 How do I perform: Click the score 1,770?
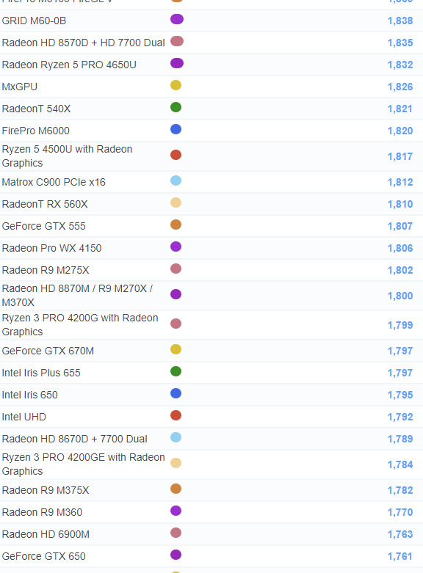400,512
